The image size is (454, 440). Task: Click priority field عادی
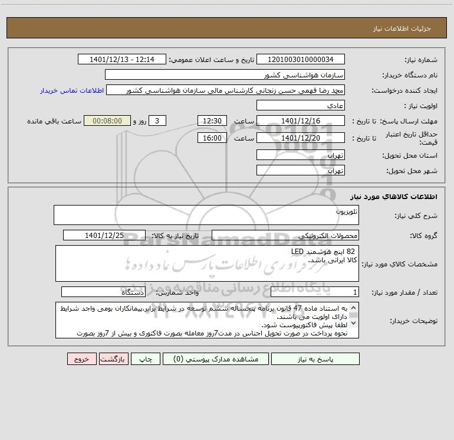click(x=301, y=105)
